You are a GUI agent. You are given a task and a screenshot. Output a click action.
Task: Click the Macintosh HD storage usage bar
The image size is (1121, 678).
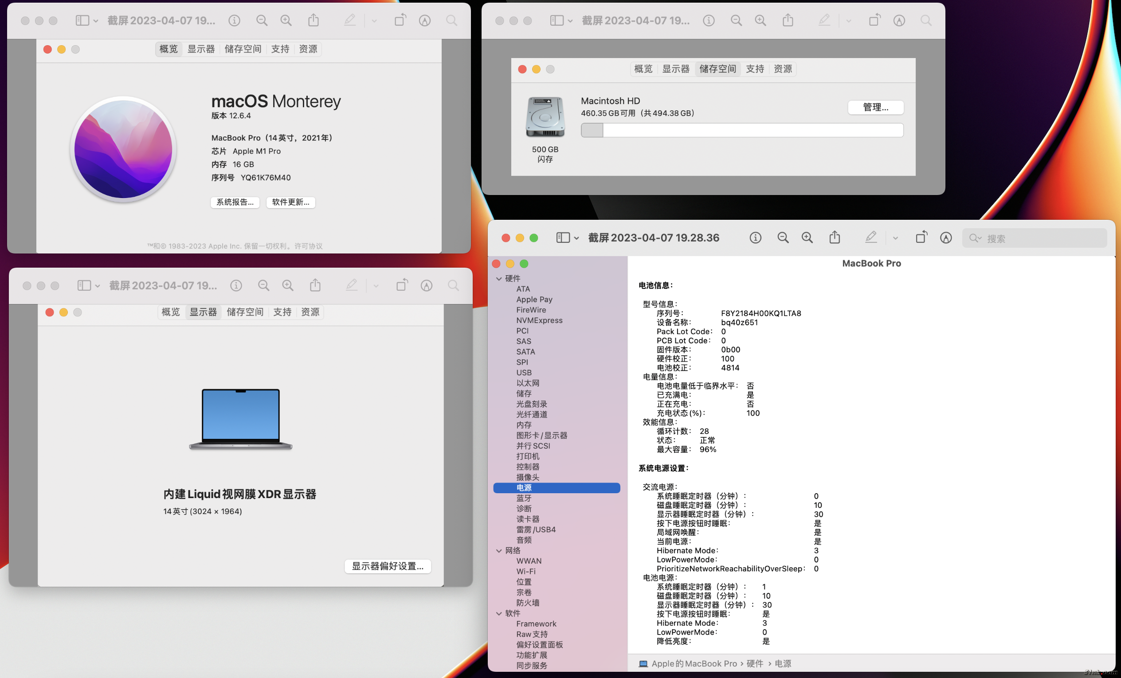coord(742,131)
